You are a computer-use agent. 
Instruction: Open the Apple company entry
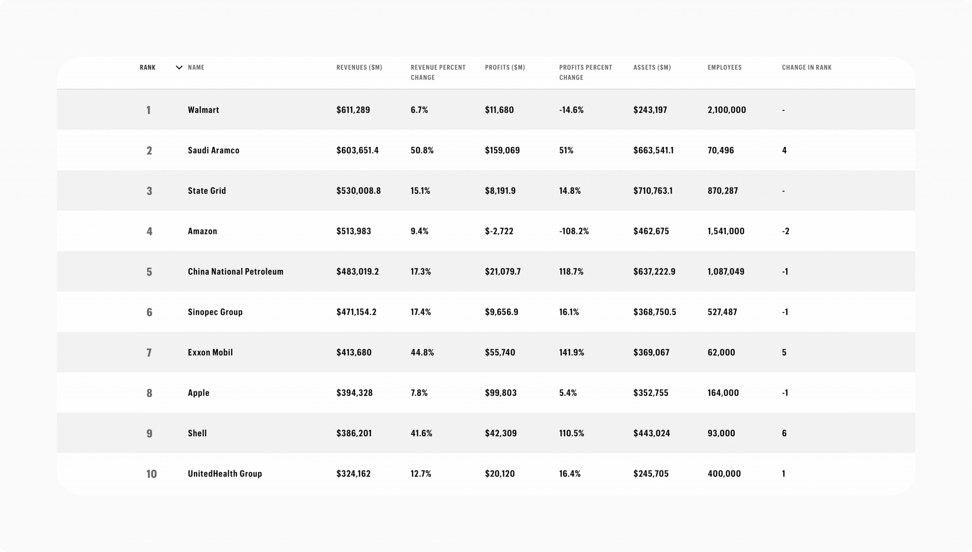point(198,393)
